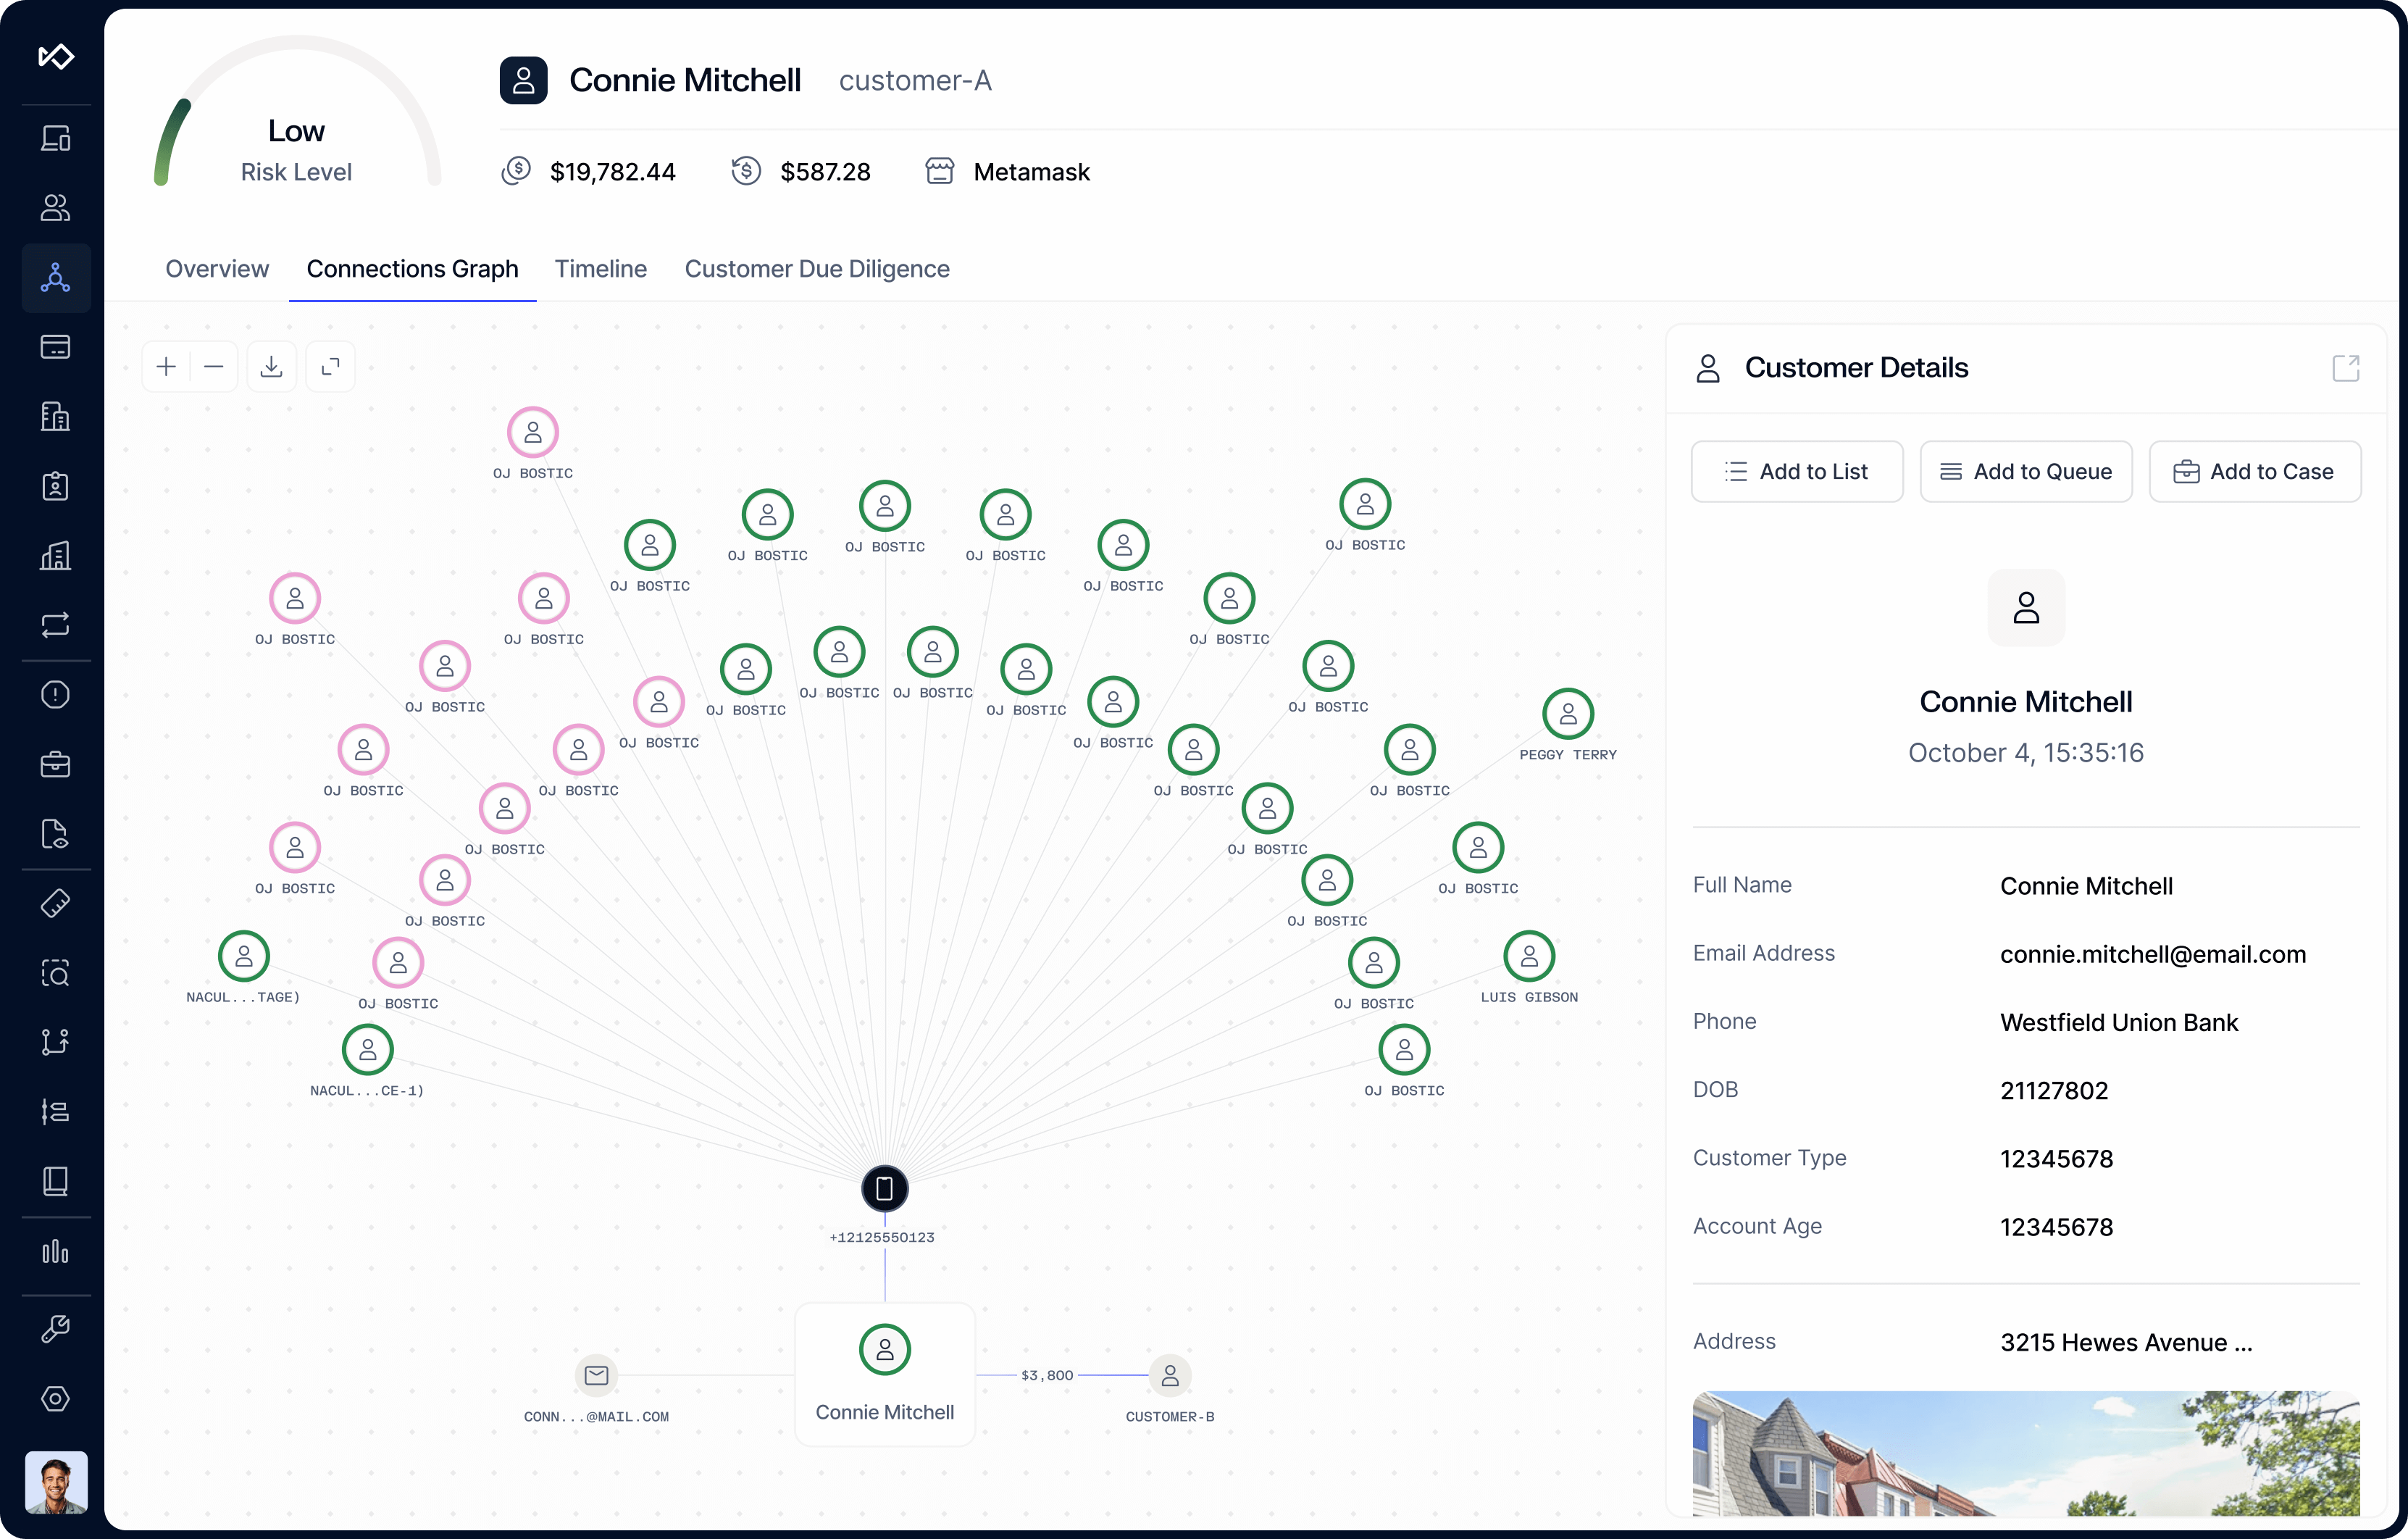This screenshot has width=2408, height=1539.
Task: Open Customer Details in external view
Action: click(x=2345, y=368)
